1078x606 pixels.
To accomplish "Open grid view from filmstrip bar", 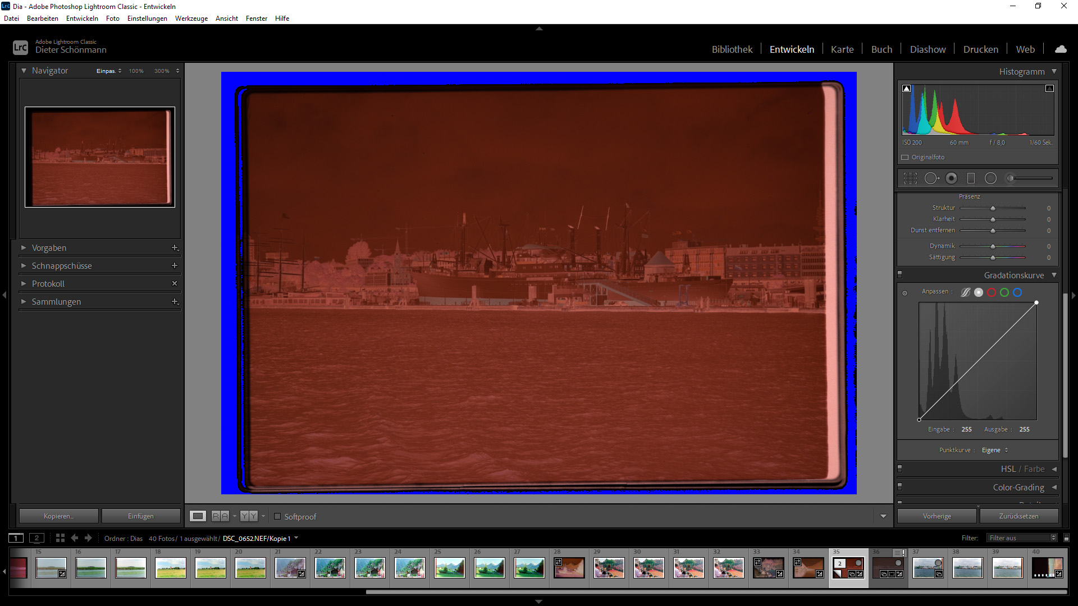I will coord(60,538).
